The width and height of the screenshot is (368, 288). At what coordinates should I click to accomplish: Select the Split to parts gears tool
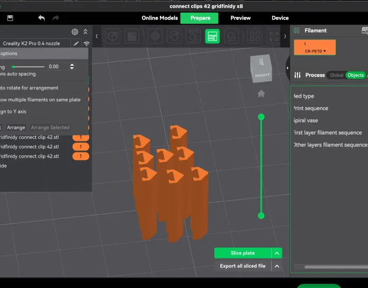(273, 36)
